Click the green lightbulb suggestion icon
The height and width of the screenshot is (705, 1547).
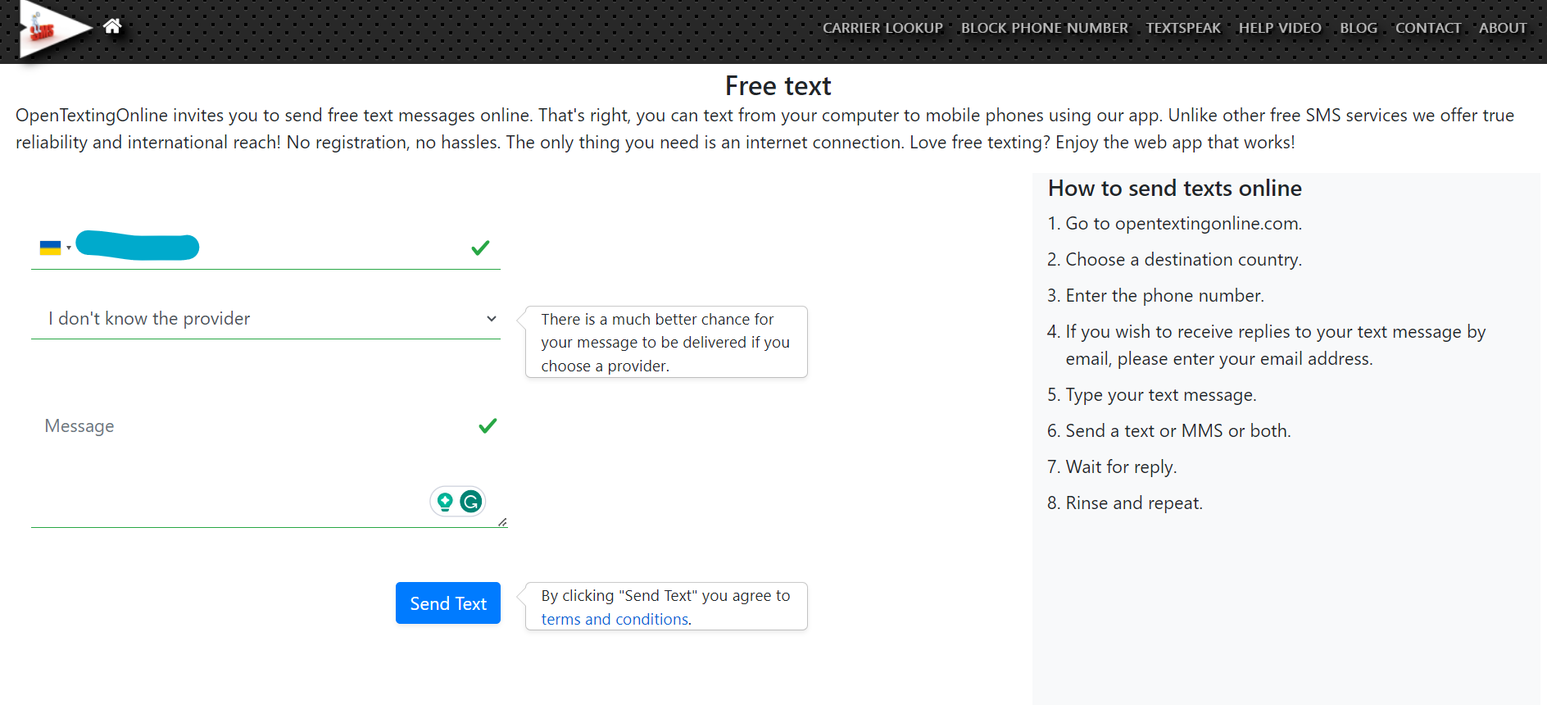pyautogui.click(x=445, y=501)
